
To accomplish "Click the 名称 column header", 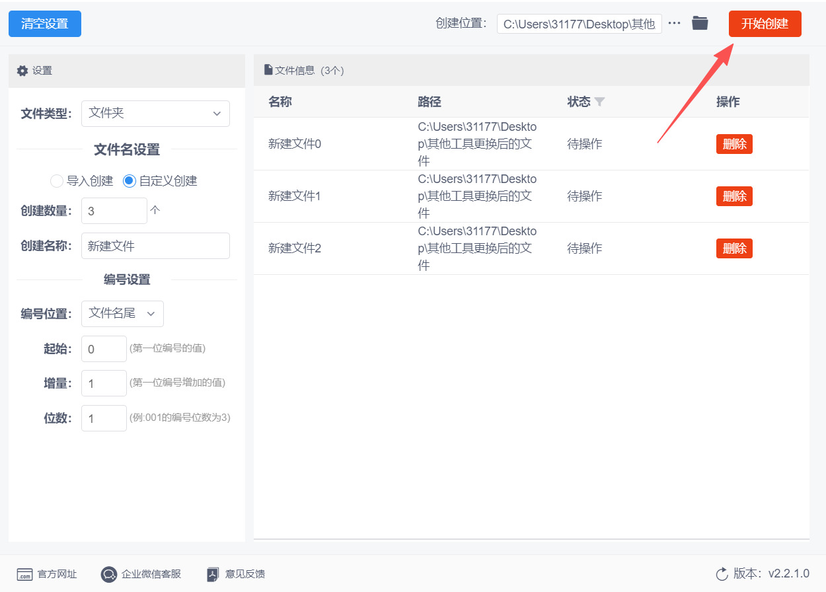I will click(x=280, y=102).
